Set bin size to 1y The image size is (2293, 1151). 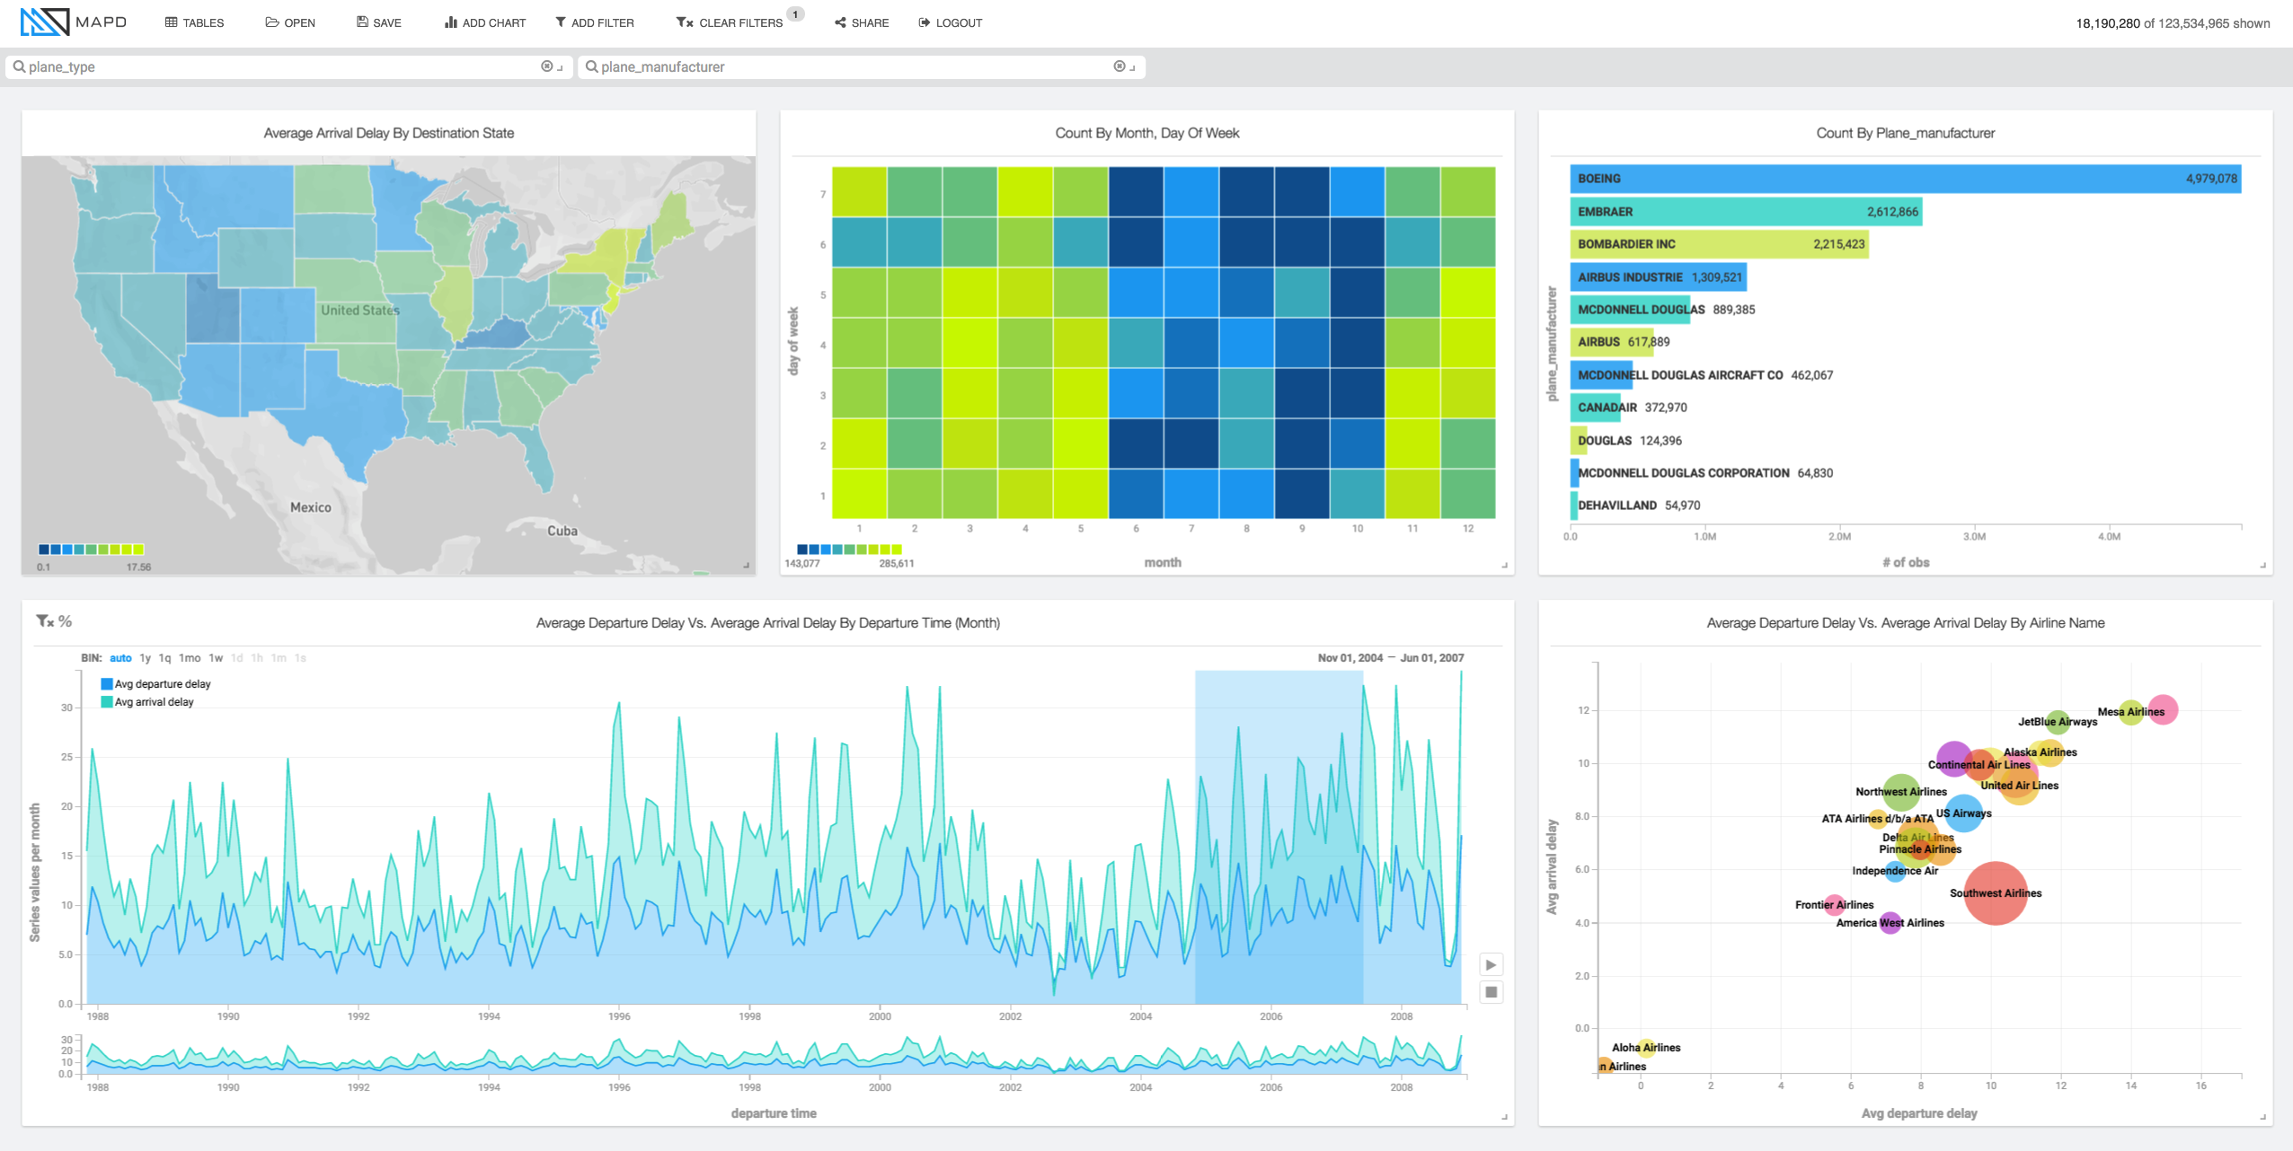[145, 658]
